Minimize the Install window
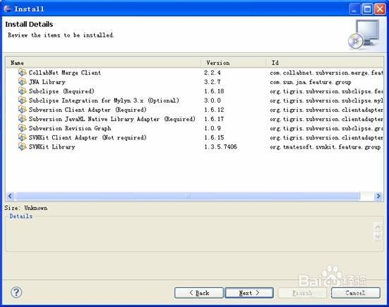 point(354,9)
